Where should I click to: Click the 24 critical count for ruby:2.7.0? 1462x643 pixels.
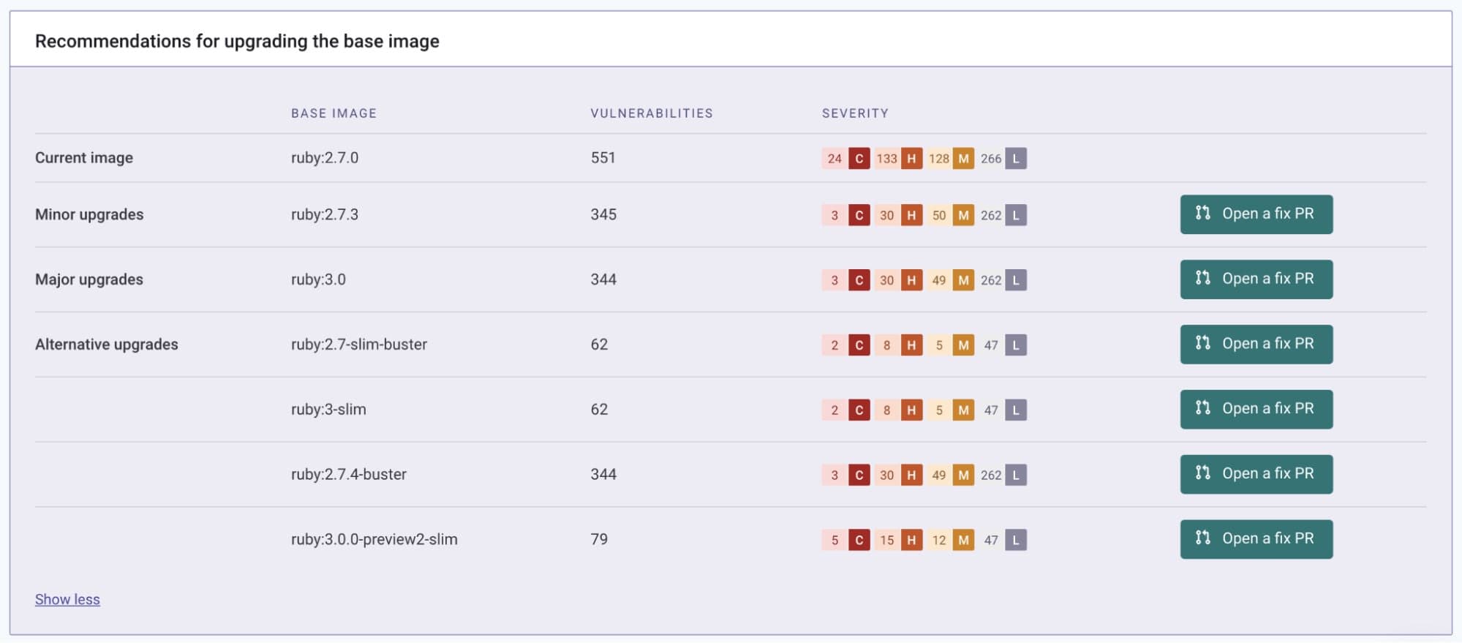[x=834, y=158]
